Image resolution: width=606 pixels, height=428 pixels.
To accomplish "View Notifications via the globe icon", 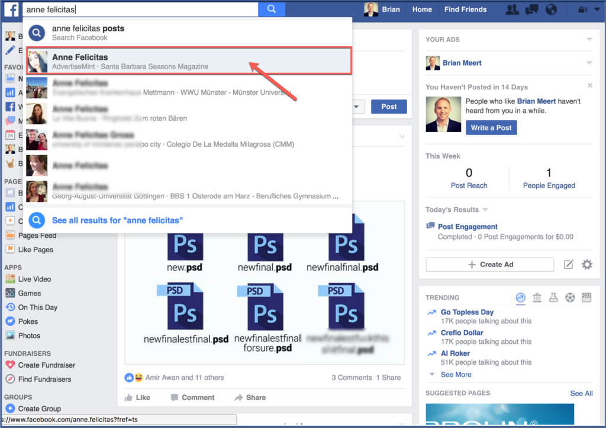I will coord(550,9).
